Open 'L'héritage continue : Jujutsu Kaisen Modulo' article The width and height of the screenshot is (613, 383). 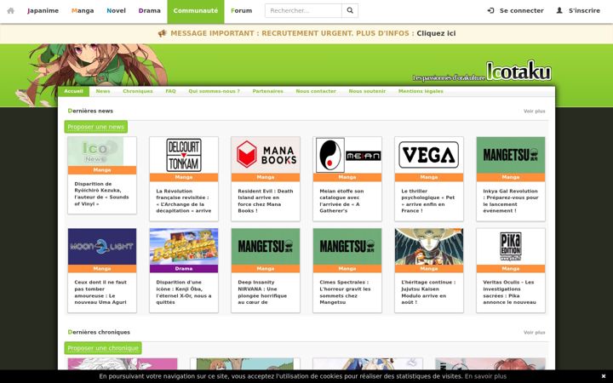(428, 292)
